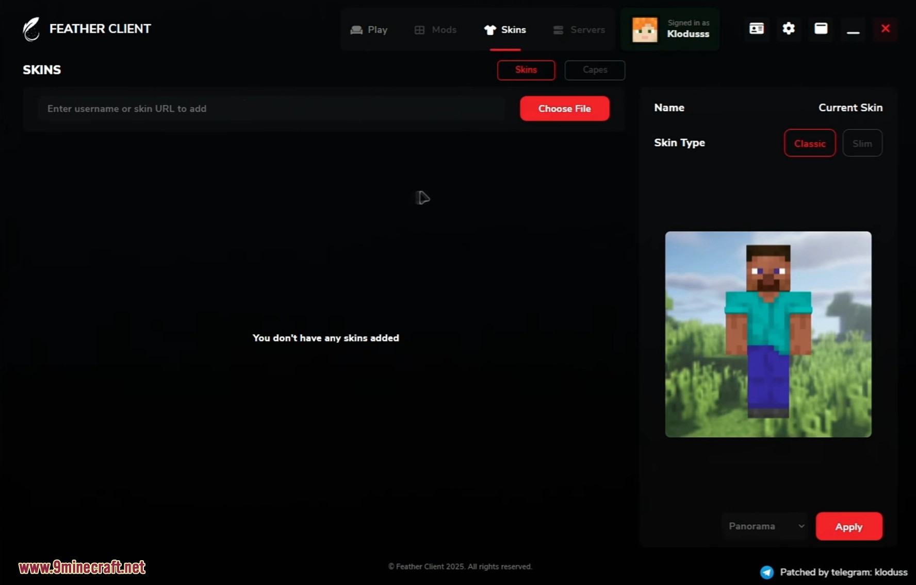
Task: Click the username or skin URL input field
Action: (x=271, y=109)
